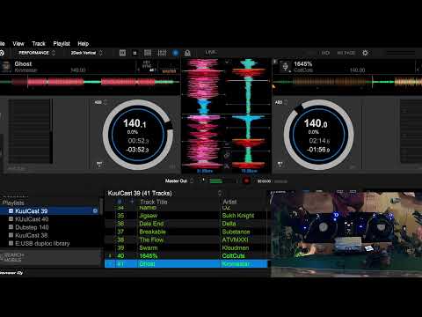This screenshot has width=422, height=317.
Task: Start recording with the red record button
Action: (x=246, y=181)
